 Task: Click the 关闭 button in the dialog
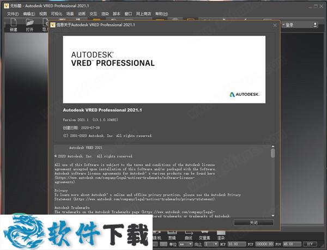pos(253,223)
